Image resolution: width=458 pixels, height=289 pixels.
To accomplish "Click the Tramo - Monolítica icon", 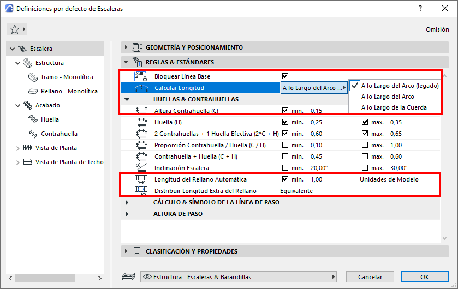I will point(33,77).
